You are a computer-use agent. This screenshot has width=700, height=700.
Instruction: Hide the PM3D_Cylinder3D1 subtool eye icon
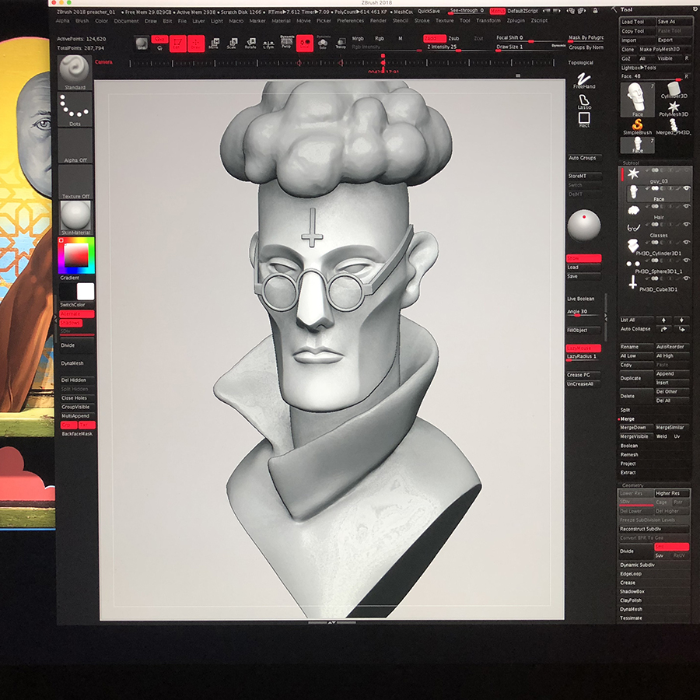[x=687, y=243]
